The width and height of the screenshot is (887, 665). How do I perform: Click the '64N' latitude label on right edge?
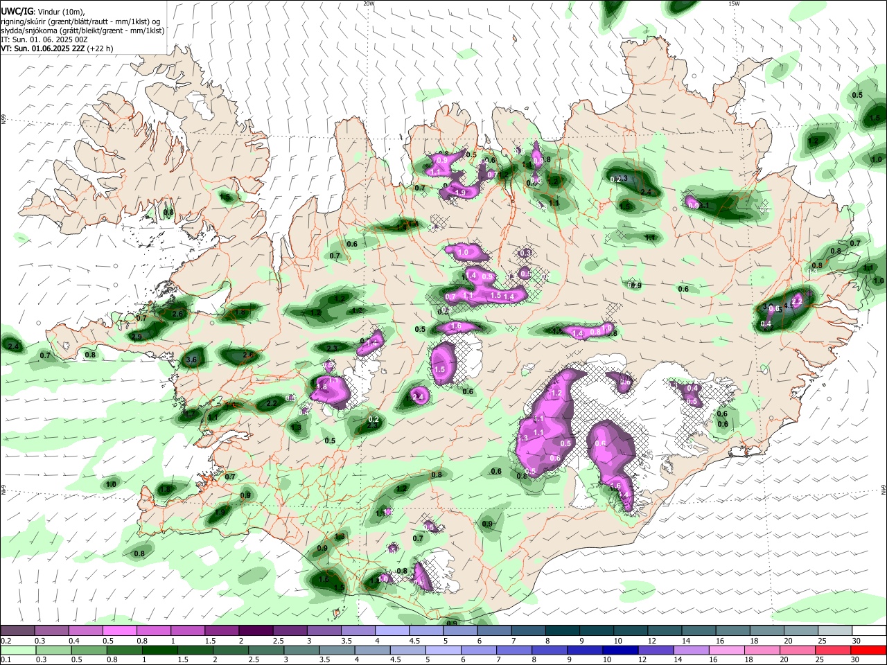tap(884, 489)
